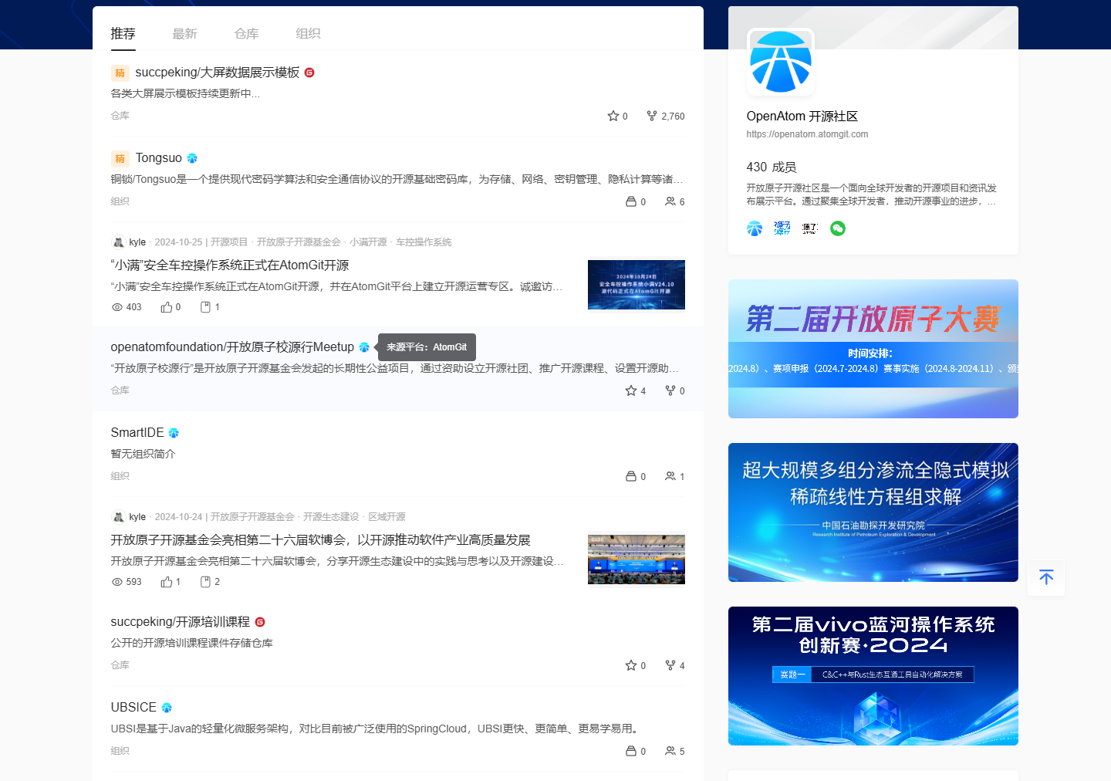Click the blue AtomGit icon in community card
Viewport: 1111px width, 781px height.
pyautogui.click(x=755, y=228)
